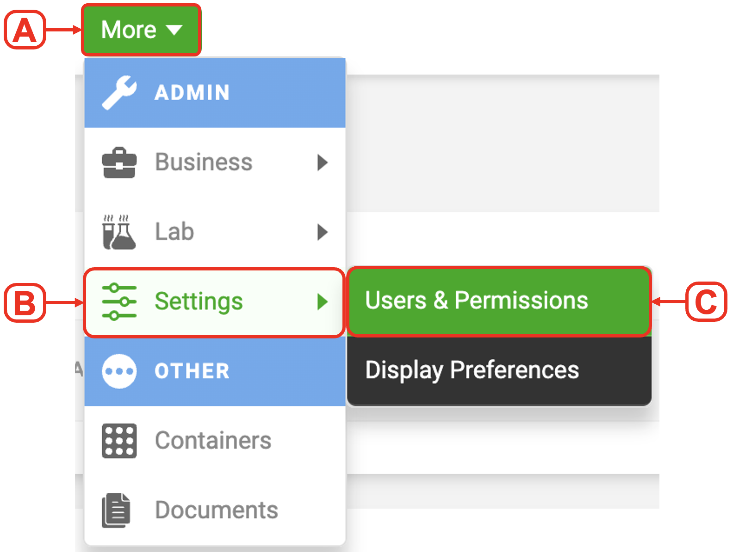This screenshot has width=733, height=552.
Task: Open Display Preferences
Action: (499, 371)
